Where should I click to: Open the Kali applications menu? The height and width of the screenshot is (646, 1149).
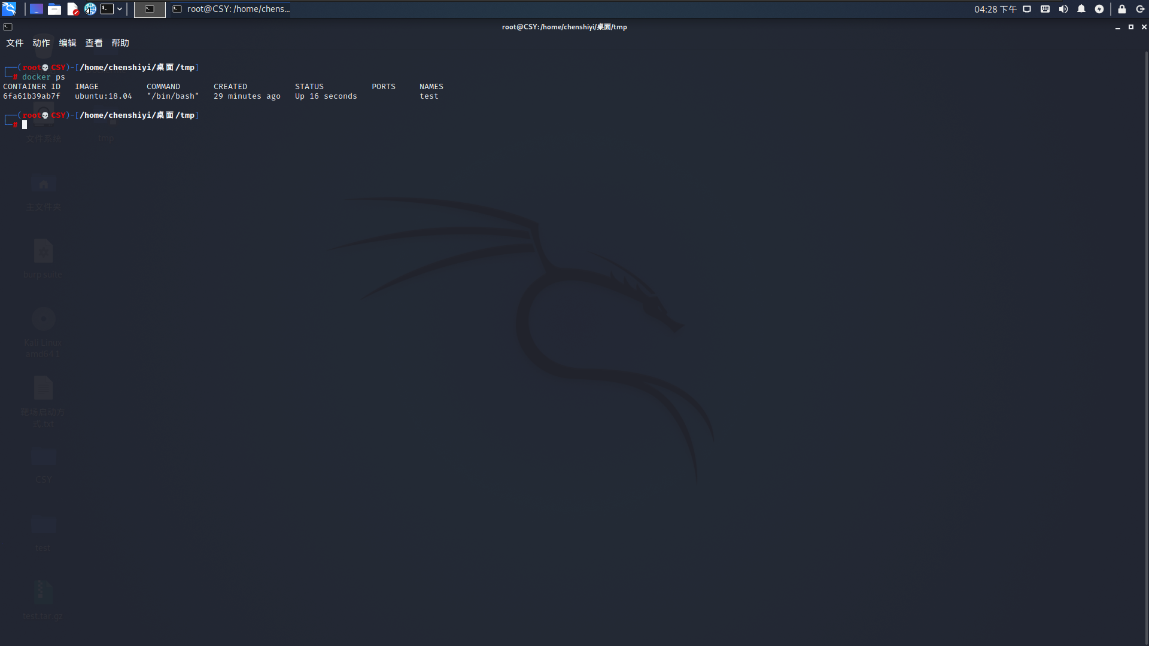point(9,9)
